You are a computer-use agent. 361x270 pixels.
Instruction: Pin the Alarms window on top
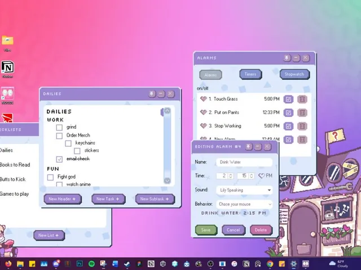click(287, 58)
